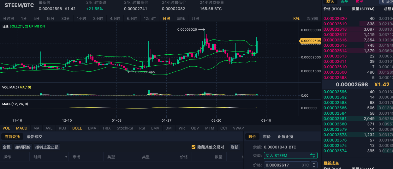The height and width of the screenshot is (169, 393).
Task: Enable the EMA indicator
Action: 92,128
